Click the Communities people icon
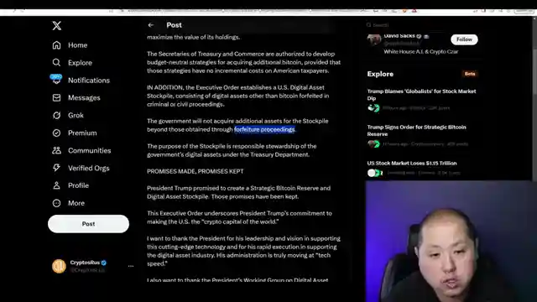Screen dimensions: 537x302 click(56, 150)
